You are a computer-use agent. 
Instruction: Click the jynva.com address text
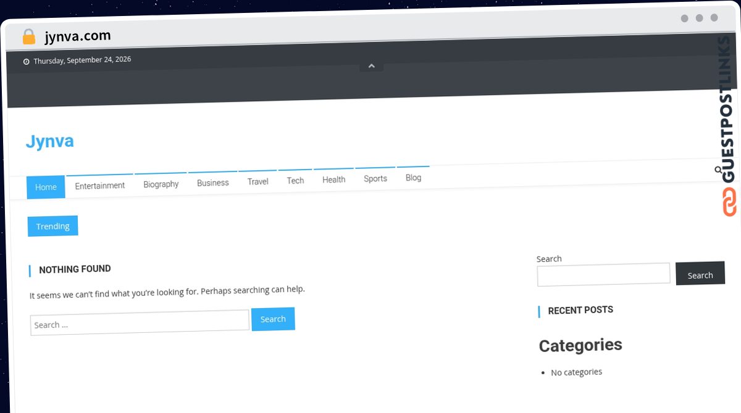click(x=78, y=36)
